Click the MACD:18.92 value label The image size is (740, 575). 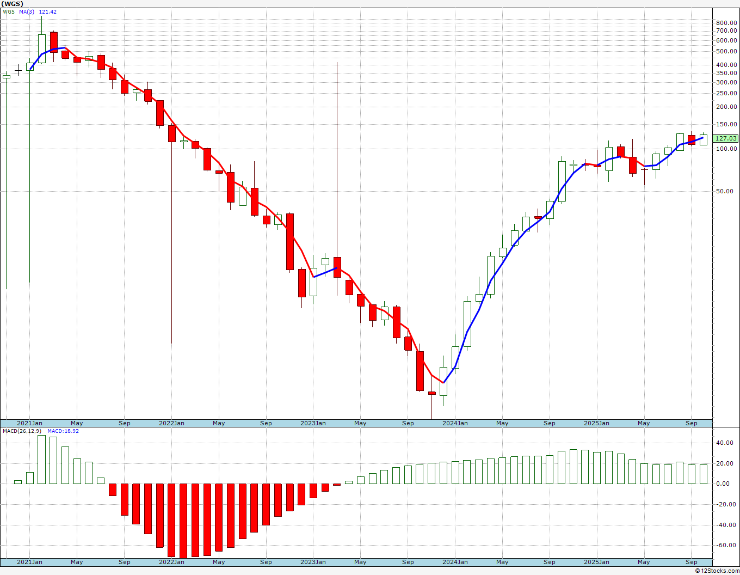pyautogui.click(x=63, y=431)
